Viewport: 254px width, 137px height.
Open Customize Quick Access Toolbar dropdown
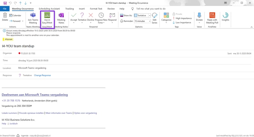click(x=30, y=3)
